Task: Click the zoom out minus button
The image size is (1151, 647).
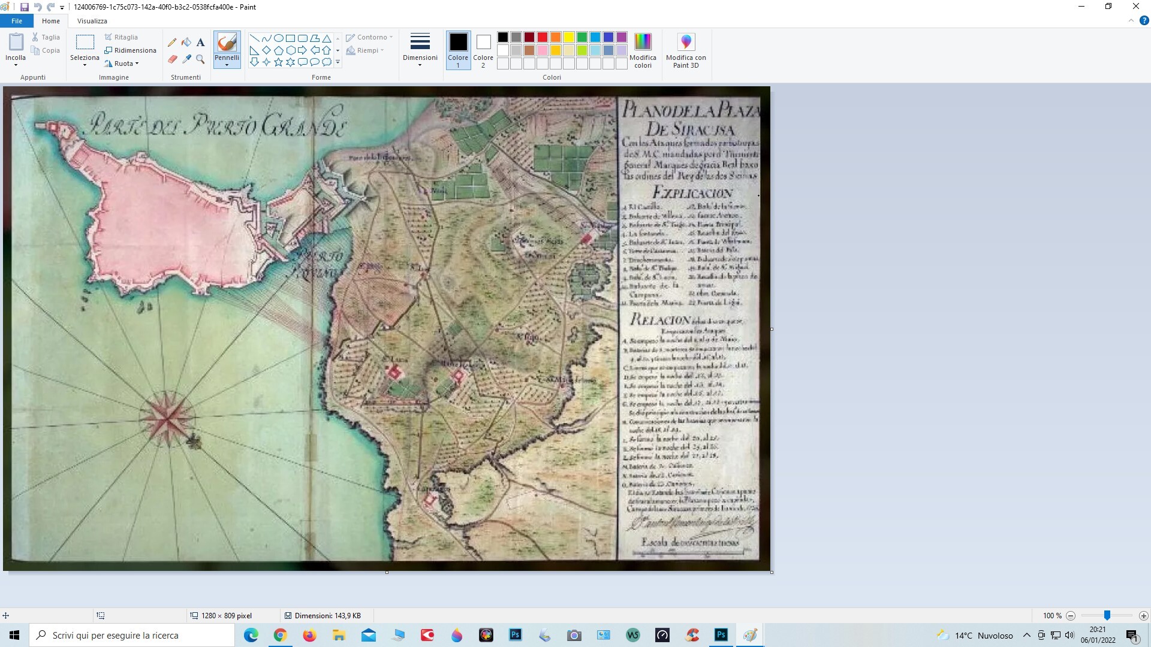Action: click(x=1071, y=615)
